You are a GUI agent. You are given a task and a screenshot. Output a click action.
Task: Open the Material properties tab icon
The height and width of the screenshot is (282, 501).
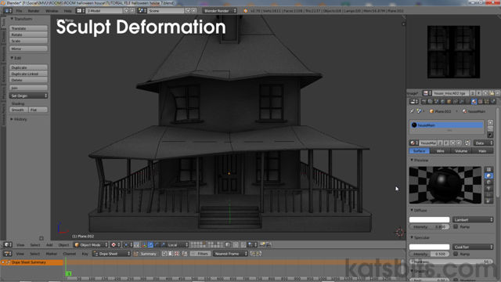click(x=474, y=102)
